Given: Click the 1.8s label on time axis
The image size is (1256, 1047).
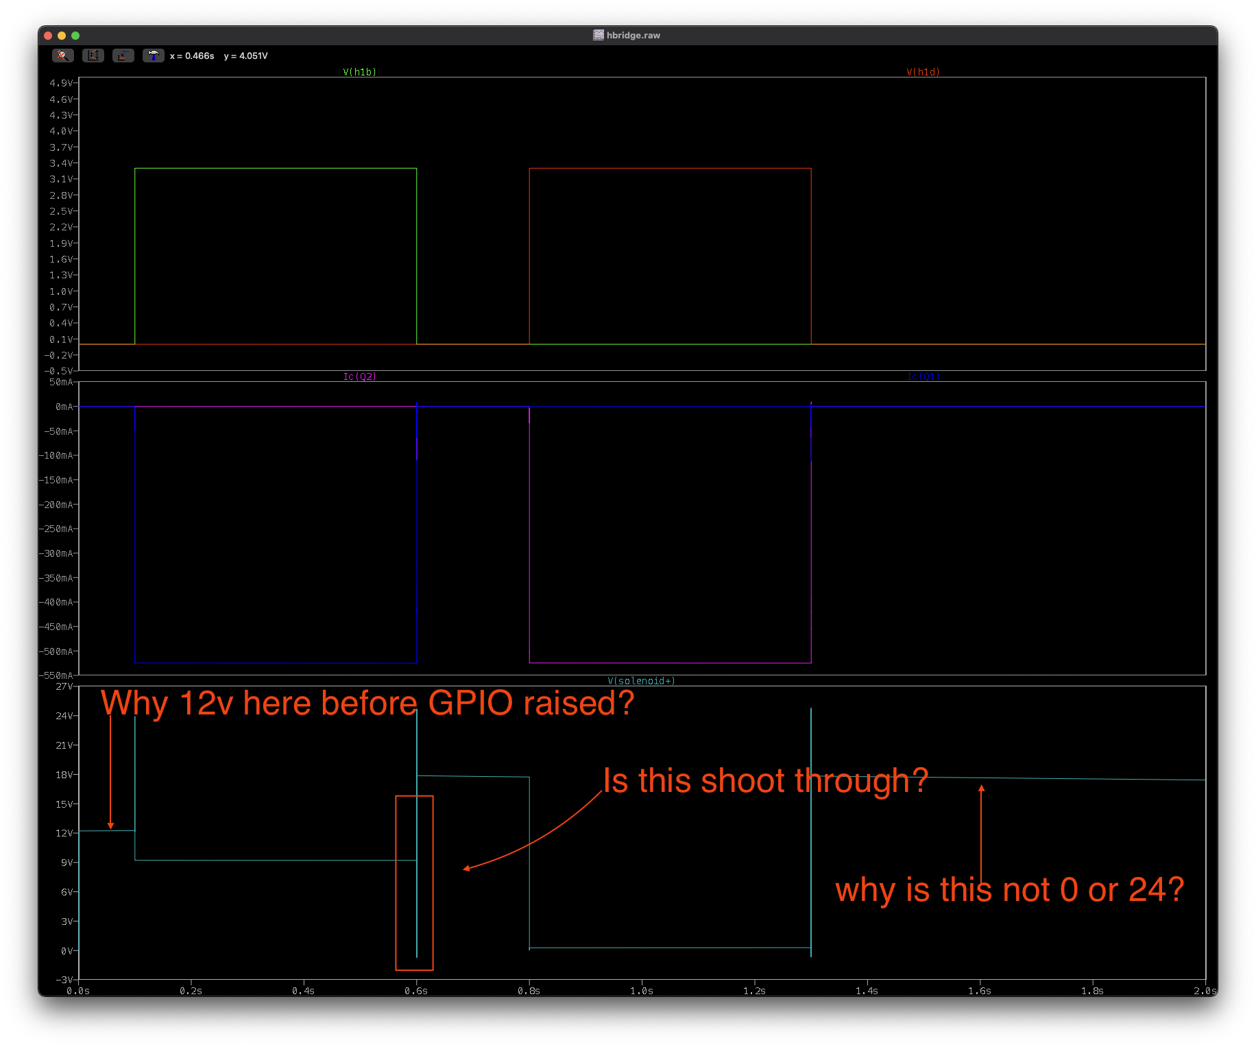Looking at the screenshot, I should click(1092, 991).
